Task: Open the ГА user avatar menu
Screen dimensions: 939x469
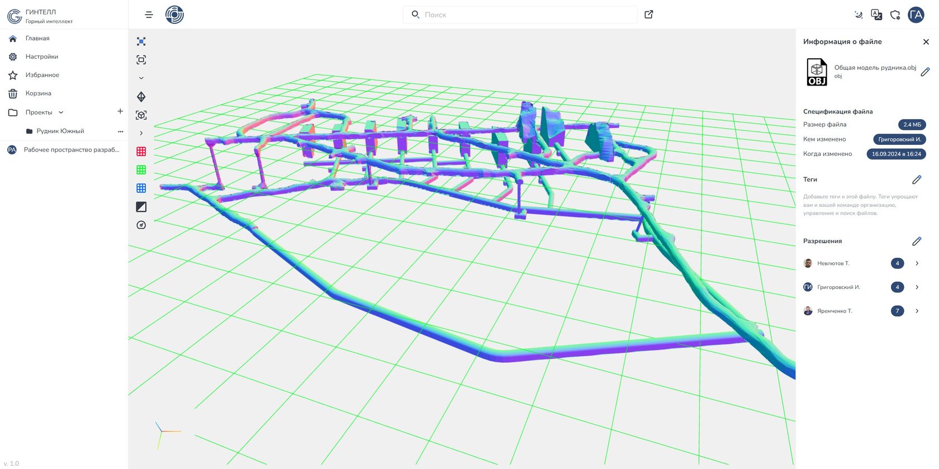Action: (x=916, y=15)
